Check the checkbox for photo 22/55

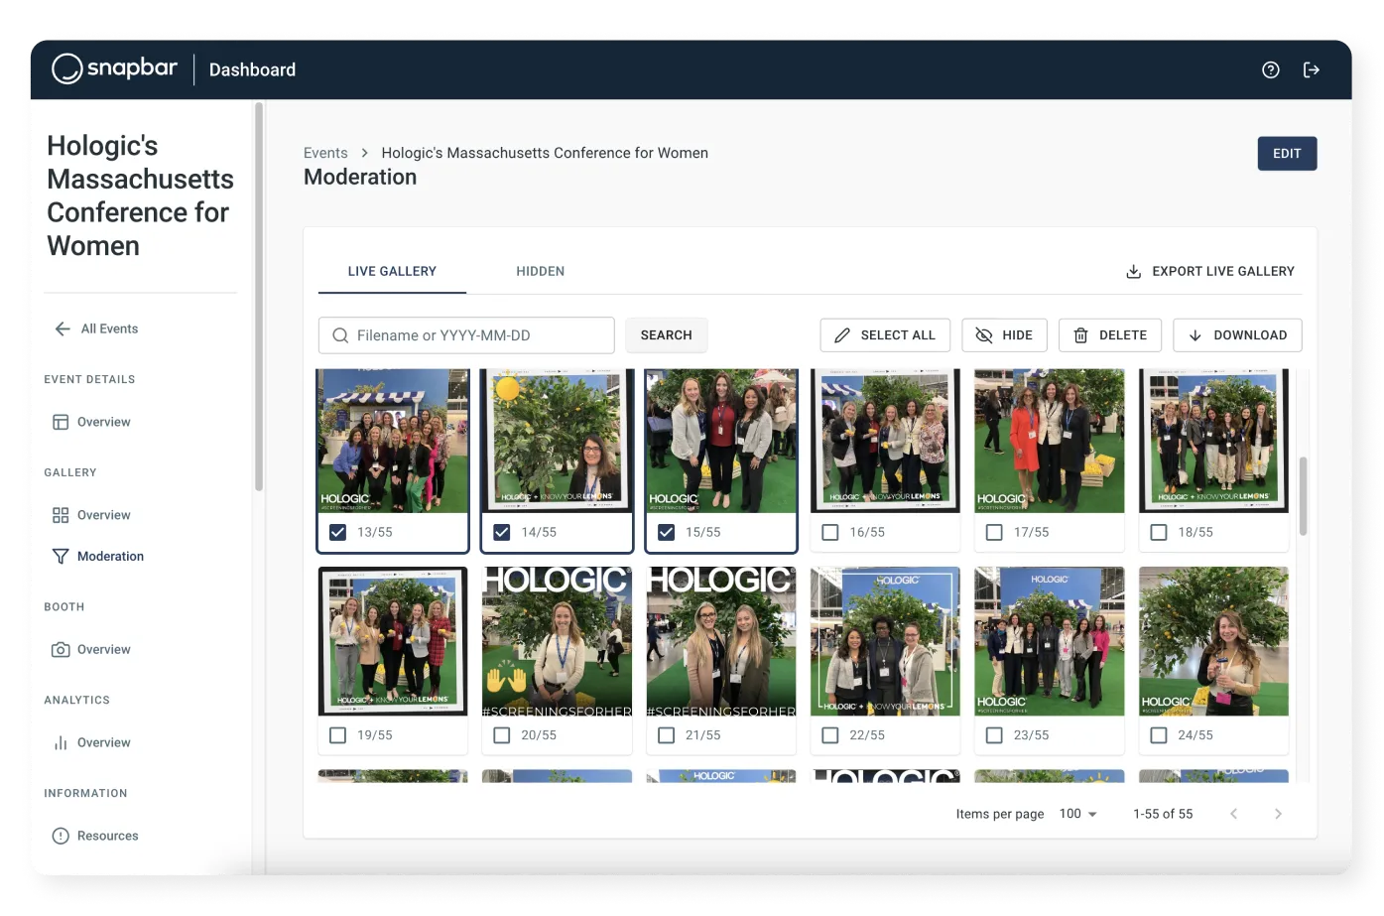tap(829, 735)
